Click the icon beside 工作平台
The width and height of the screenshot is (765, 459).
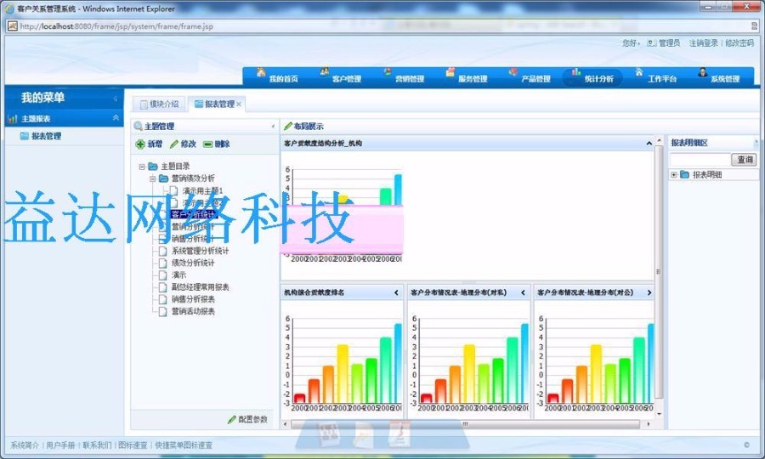[x=639, y=72]
